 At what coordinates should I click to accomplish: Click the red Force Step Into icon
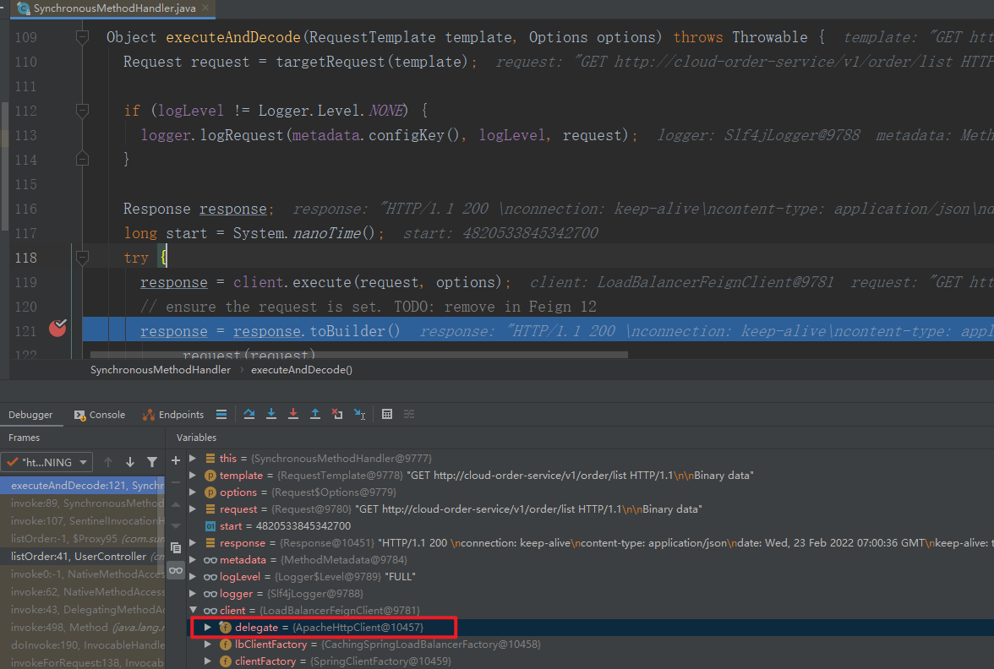[293, 414]
